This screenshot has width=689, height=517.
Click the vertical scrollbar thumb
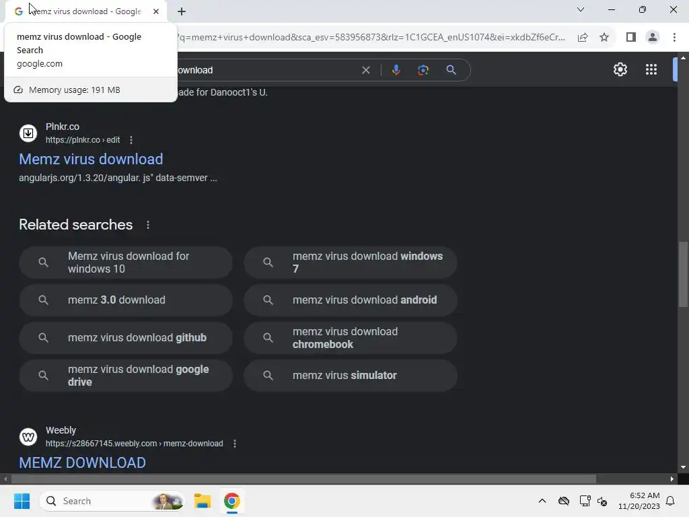[683, 274]
